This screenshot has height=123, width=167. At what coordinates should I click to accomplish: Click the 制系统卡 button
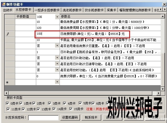tap(91, 117)
